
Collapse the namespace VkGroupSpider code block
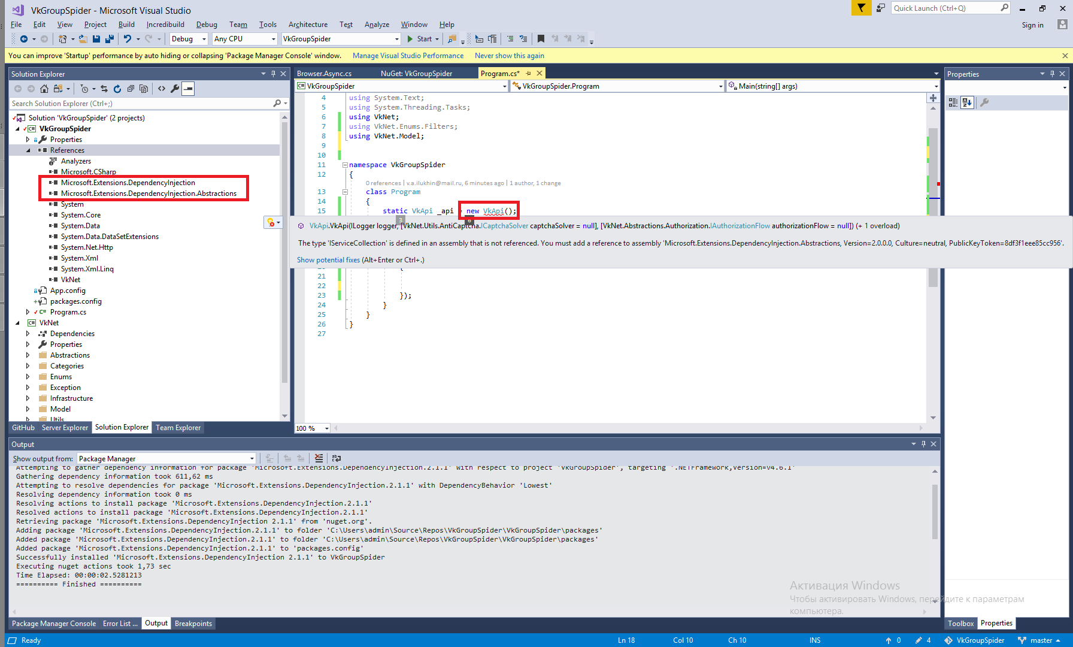(345, 165)
